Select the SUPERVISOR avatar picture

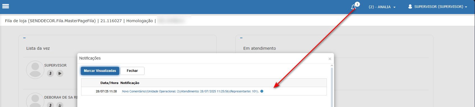pos(35,70)
